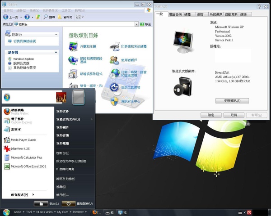Open the Forward button history dropdown arrow
The width and height of the screenshot is (271, 216).
(33, 17)
